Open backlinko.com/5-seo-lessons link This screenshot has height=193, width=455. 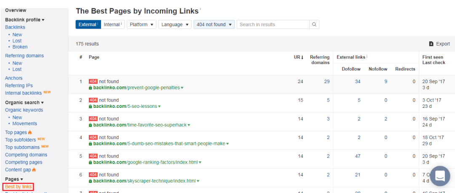pos(125,106)
